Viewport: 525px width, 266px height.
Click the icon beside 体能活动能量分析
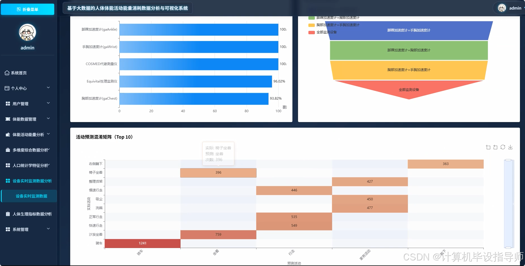pyautogui.click(x=8, y=134)
